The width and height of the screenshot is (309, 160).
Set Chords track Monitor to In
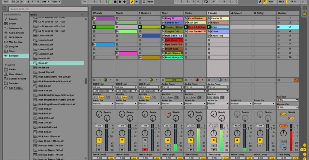(95, 97)
